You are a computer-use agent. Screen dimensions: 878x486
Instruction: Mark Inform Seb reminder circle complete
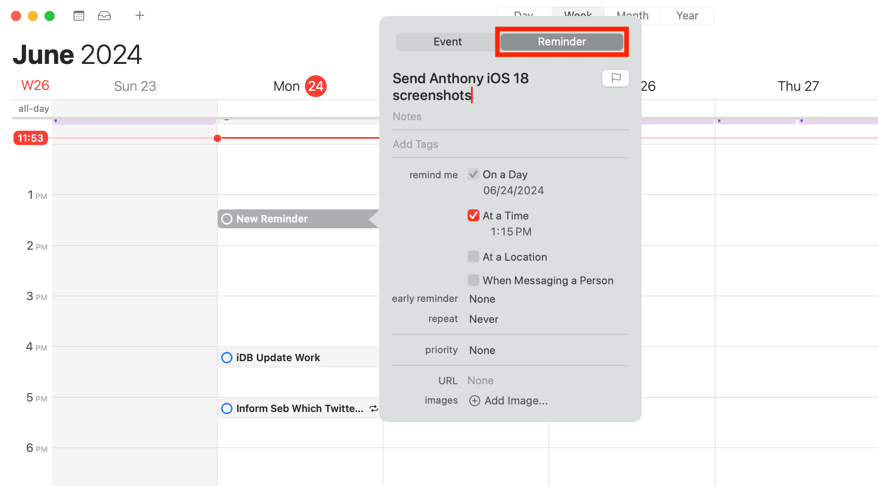coord(227,409)
